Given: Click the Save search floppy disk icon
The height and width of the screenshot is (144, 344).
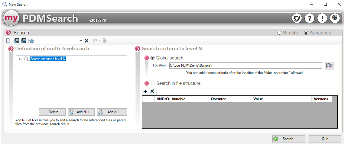Looking at the screenshot, I should (x=17, y=41).
